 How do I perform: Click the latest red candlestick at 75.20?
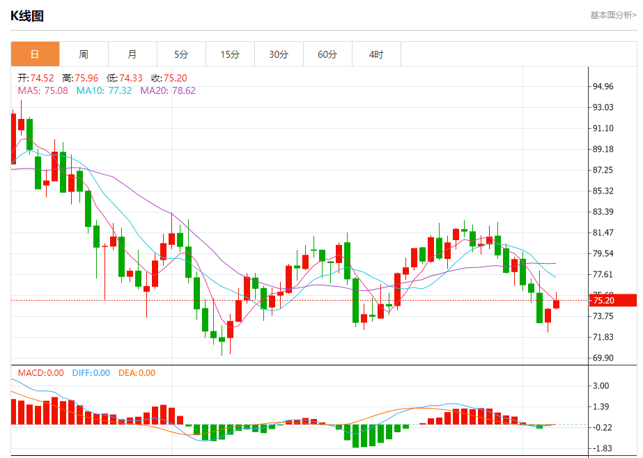point(557,304)
